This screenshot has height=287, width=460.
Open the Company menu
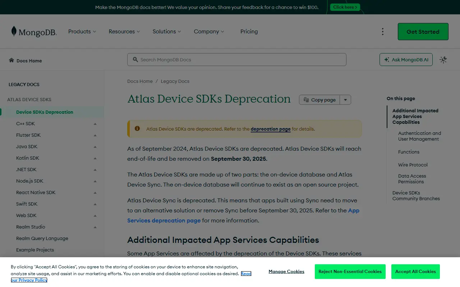point(209,32)
